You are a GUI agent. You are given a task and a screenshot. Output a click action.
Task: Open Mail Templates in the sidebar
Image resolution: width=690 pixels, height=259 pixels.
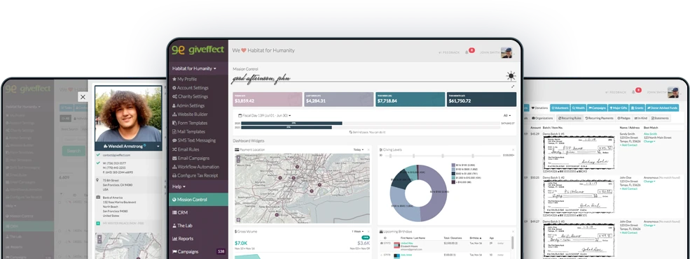(x=188, y=132)
